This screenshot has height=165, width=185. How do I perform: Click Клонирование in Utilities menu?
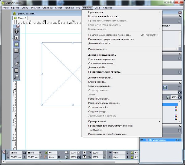click(x=97, y=82)
